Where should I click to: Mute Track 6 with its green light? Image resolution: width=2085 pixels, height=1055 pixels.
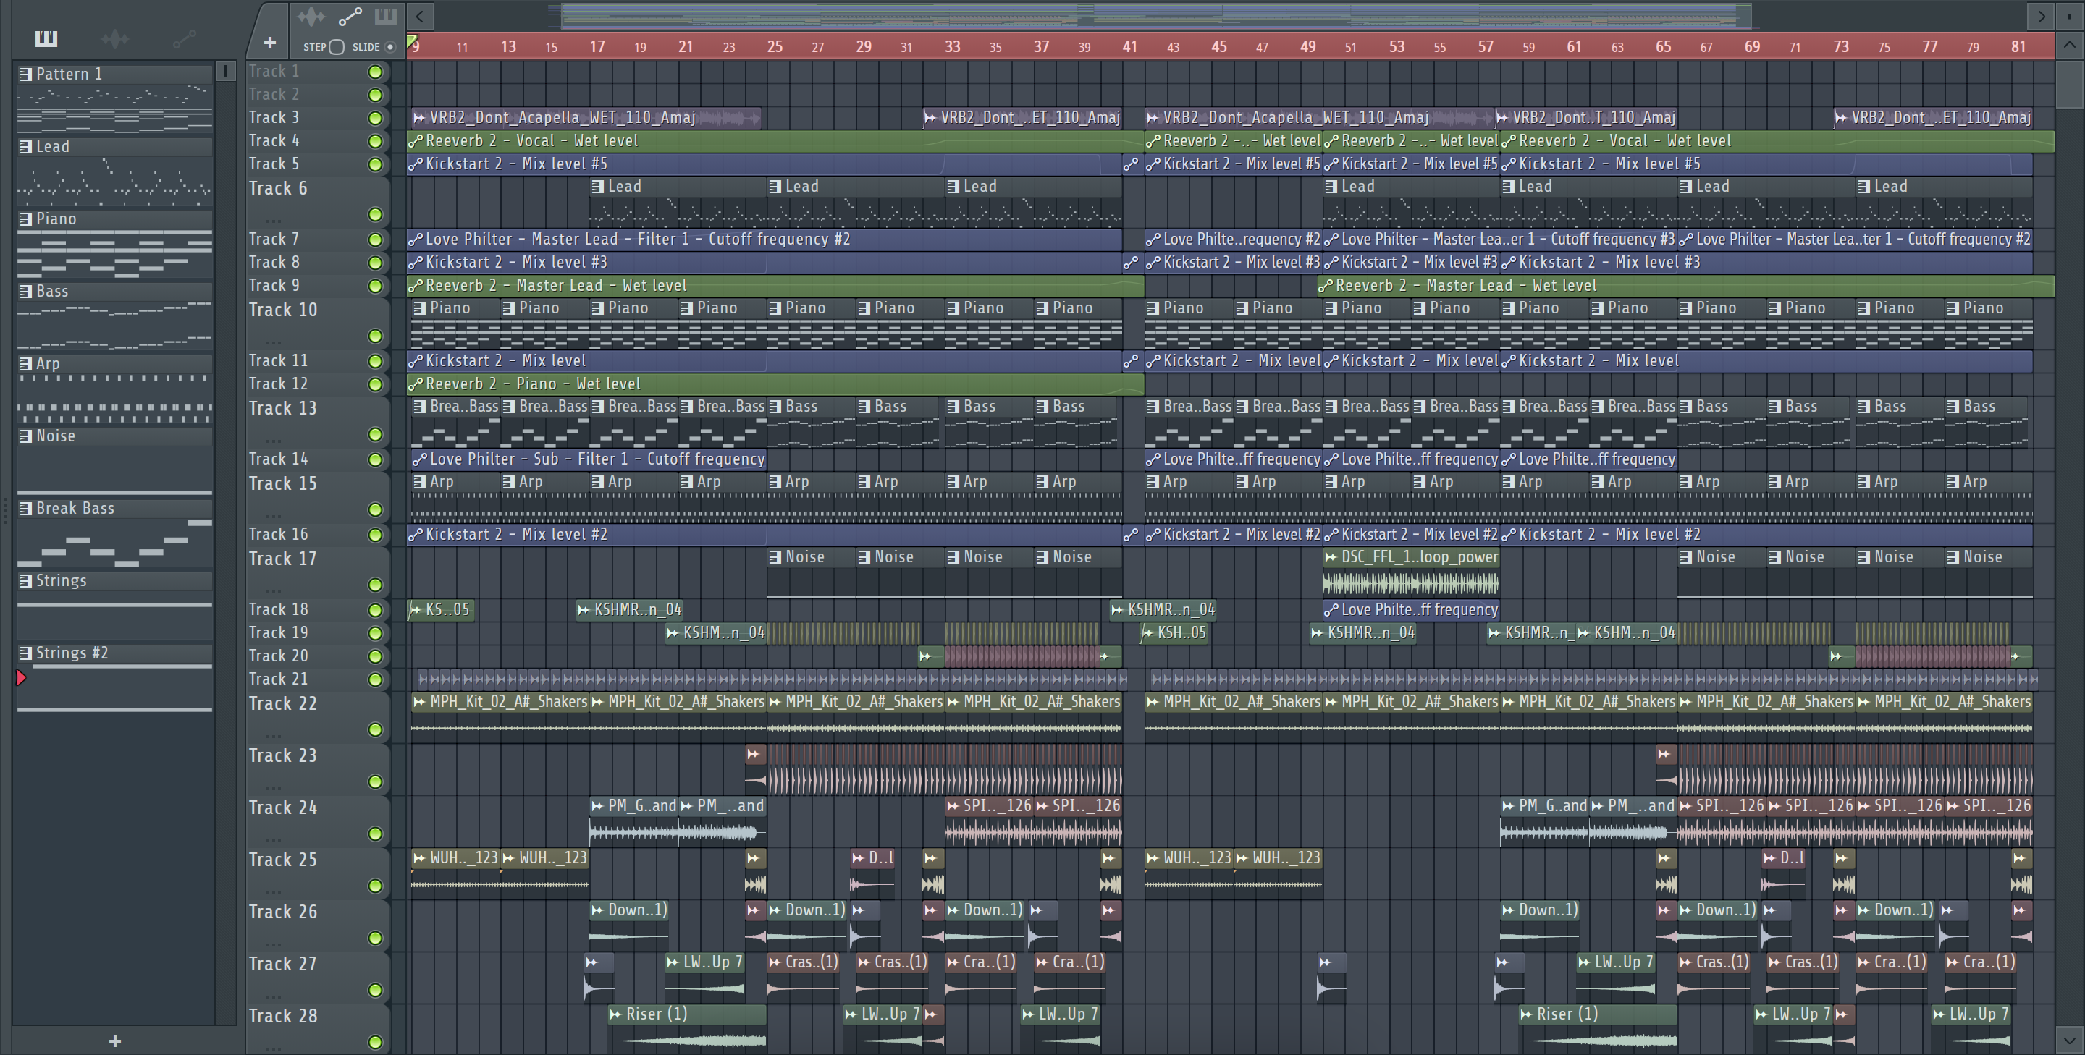375,214
